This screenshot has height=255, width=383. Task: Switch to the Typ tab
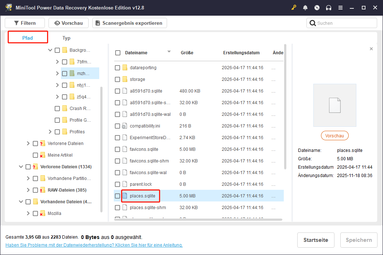coord(66,38)
